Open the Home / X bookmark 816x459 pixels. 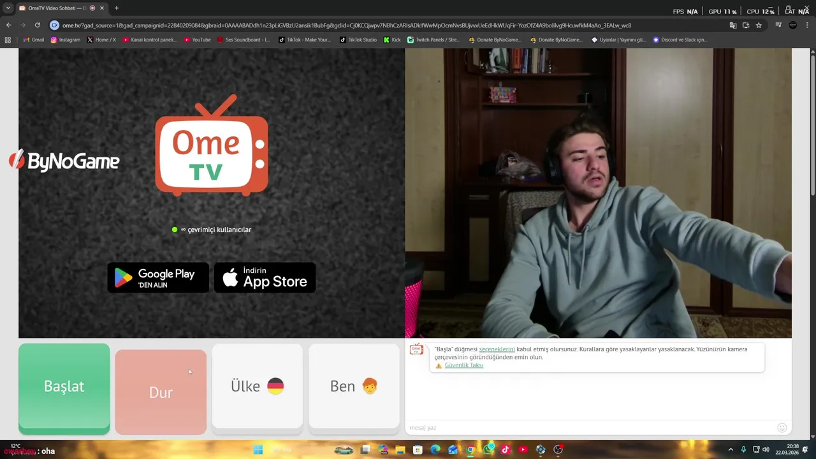pos(101,40)
